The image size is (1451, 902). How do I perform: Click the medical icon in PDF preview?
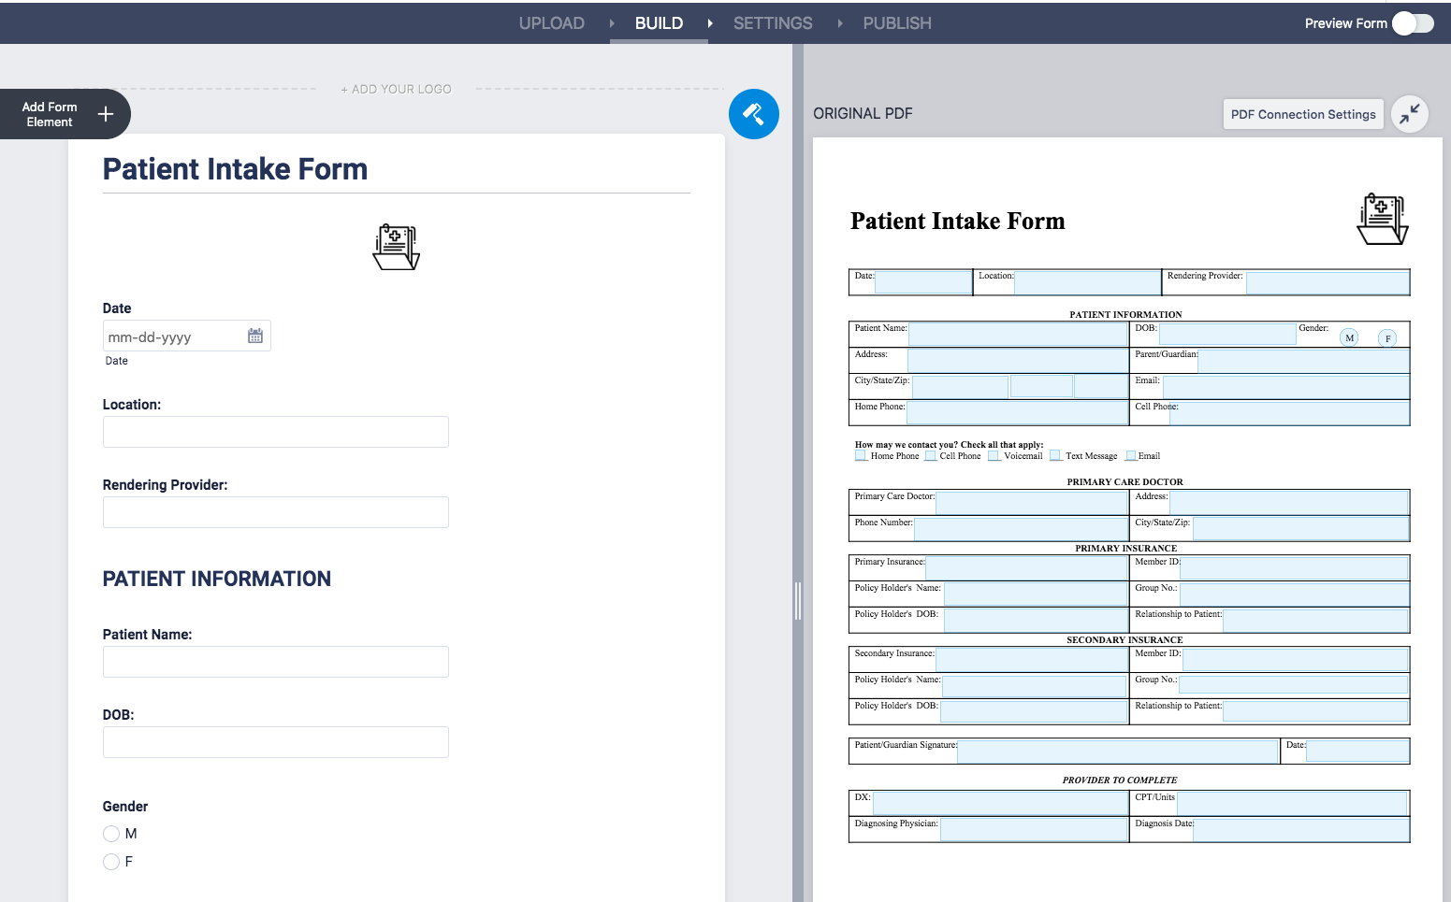pyautogui.click(x=1382, y=220)
